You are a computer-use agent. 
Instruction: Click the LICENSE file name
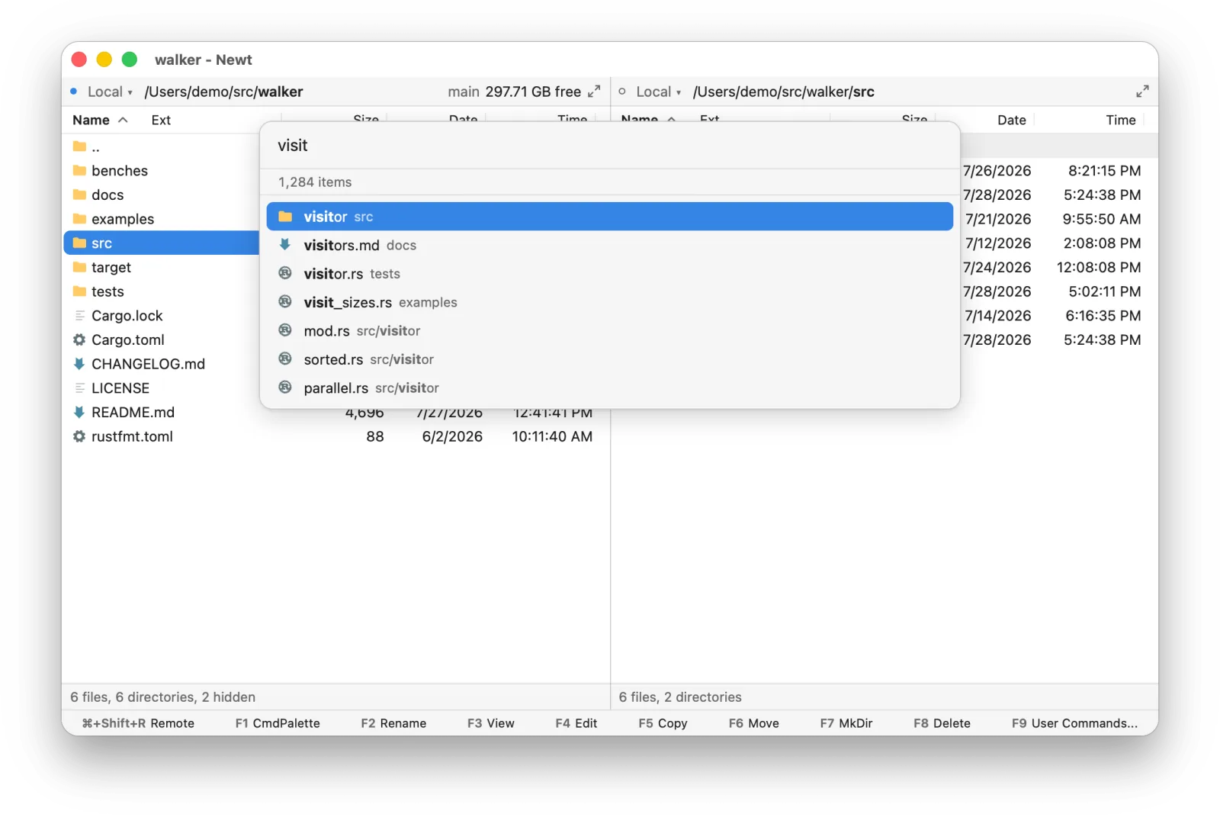pyautogui.click(x=120, y=388)
